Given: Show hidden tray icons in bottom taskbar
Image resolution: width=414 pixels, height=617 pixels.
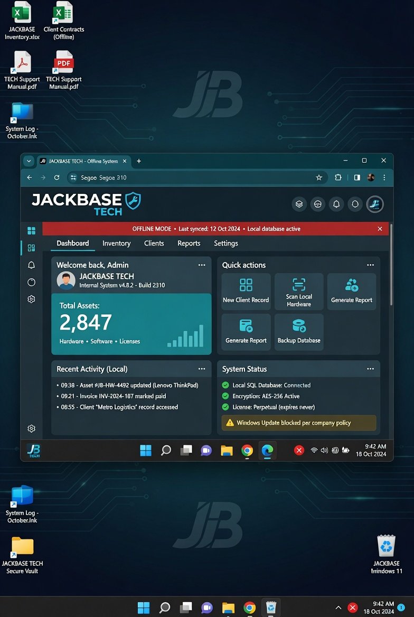Looking at the screenshot, I should (338, 607).
